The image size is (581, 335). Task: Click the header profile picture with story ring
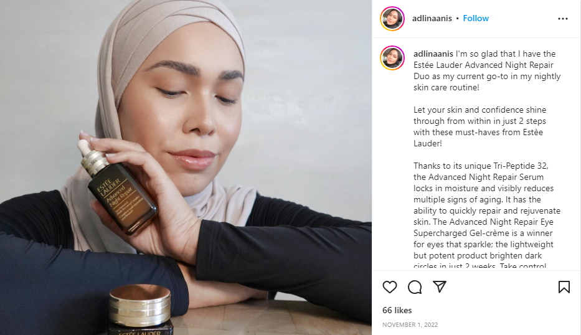point(392,19)
